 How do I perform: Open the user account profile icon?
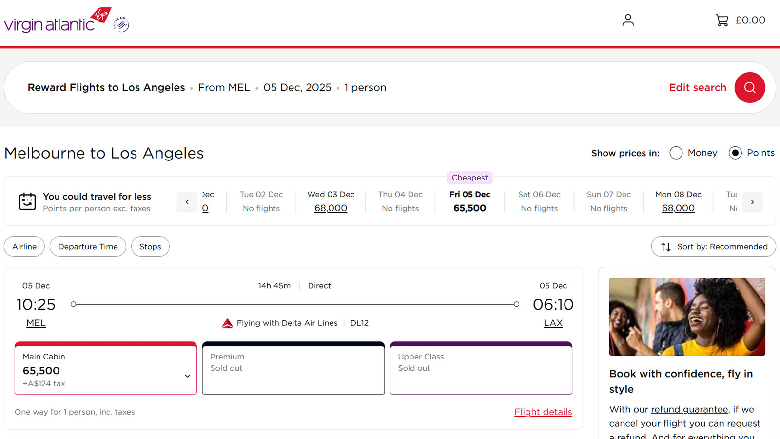tap(628, 20)
